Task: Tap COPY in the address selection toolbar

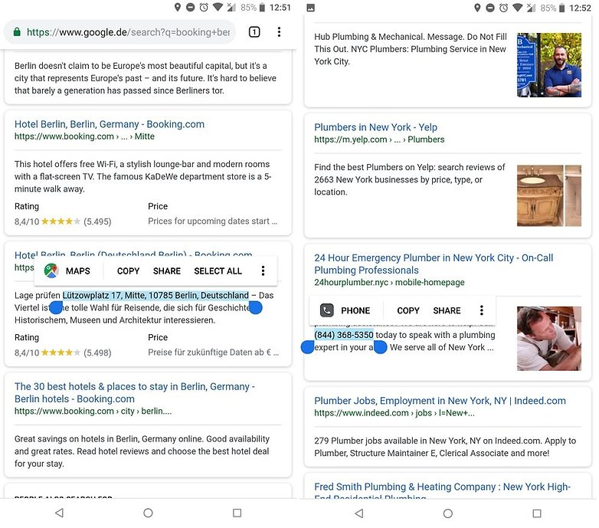Action: 129,271
